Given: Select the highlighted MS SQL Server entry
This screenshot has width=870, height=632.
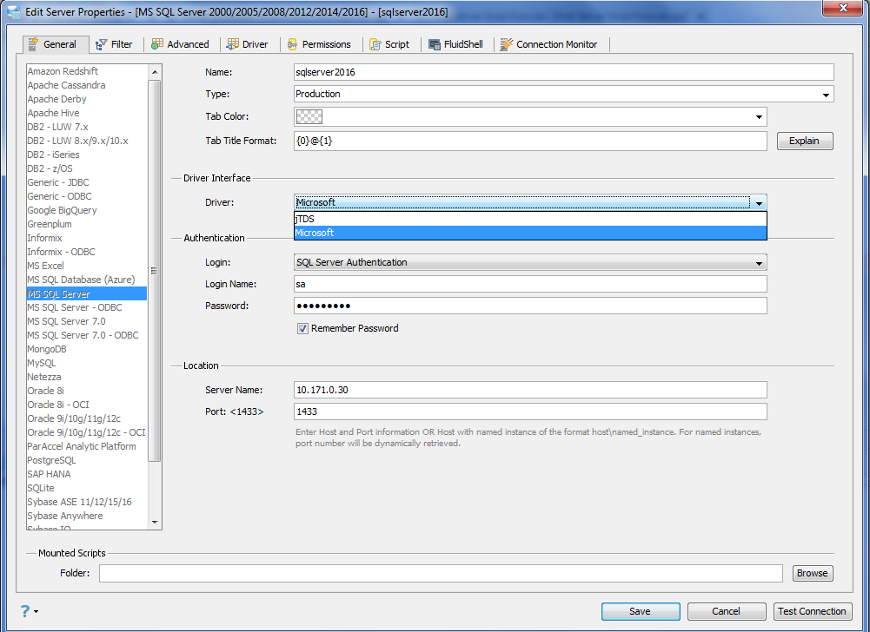Looking at the screenshot, I should pyautogui.click(x=87, y=293).
